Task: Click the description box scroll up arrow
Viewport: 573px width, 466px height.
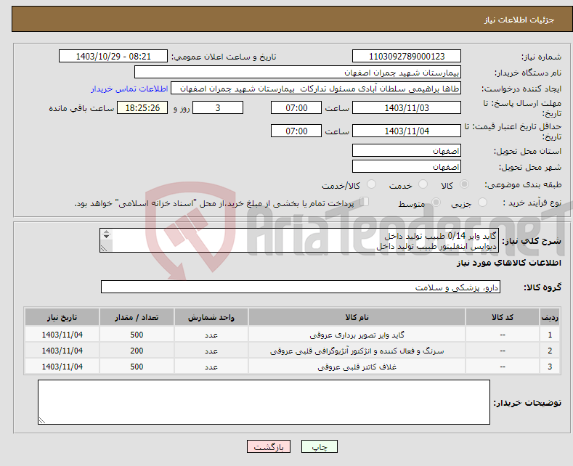Action: (x=106, y=232)
